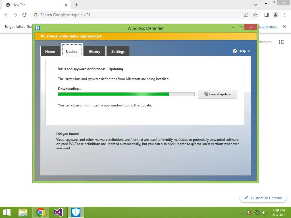This screenshot has width=291, height=218.
Task: Click the New Tab tab title
Action: click(19, 5)
